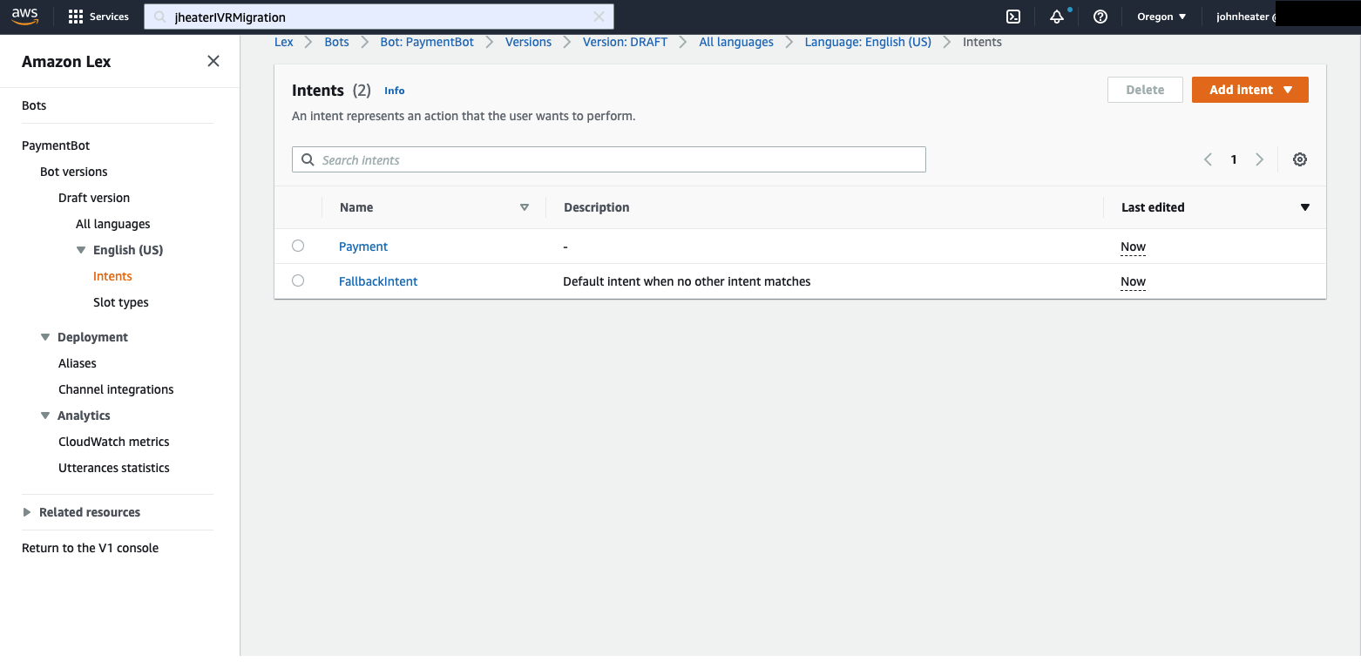The width and height of the screenshot is (1361, 662).
Task: Click page number 1 in pagination
Action: 1234,159
